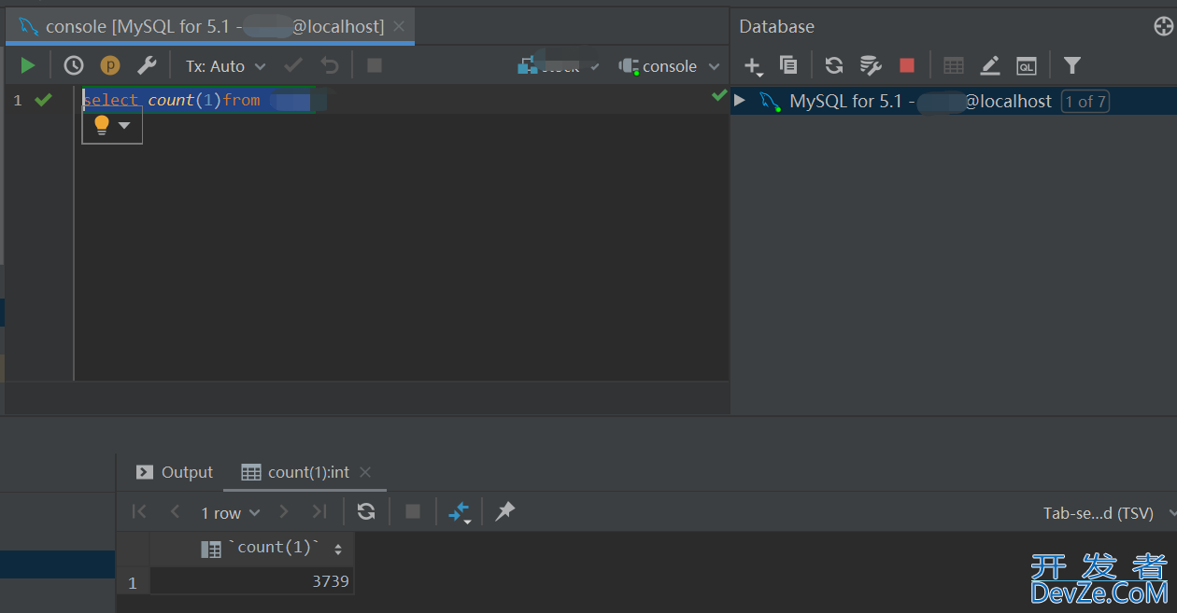Screen dimensions: 1177x613
Task: Select the console [MySQL for 5.1] tab
Action: (x=211, y=27)
